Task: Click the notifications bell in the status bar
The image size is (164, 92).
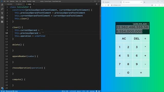Action: click(x=99, y=91)
